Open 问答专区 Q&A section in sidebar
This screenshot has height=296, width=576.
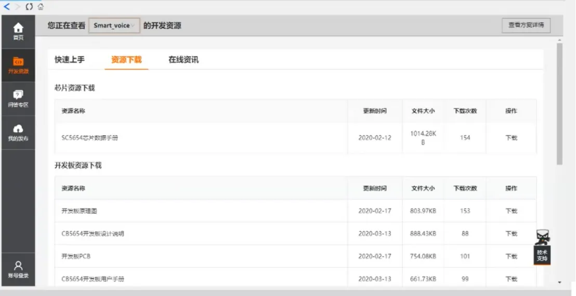coord(18,99)
